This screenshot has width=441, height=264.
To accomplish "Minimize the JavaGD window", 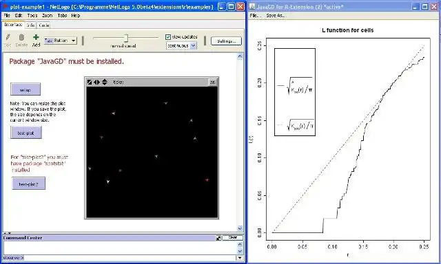I will coord(416,6).
